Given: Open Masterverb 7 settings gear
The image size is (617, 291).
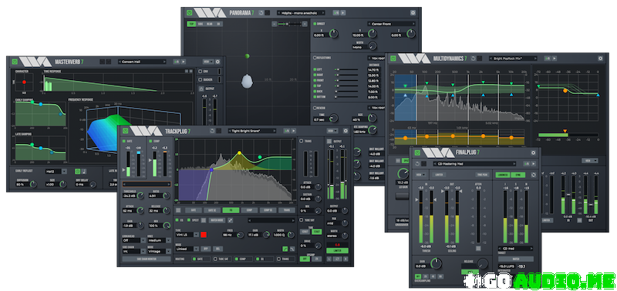Looking at the screenshot, I should [217, 62].
